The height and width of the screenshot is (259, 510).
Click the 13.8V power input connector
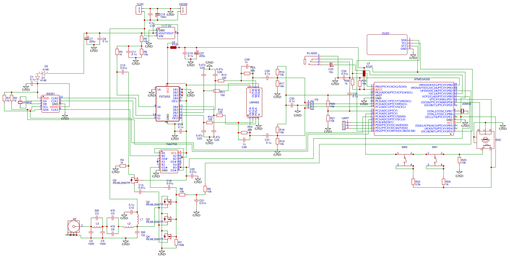click(x=139, y=10)
